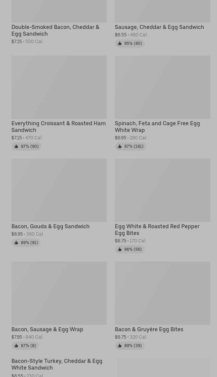The image size is (217, 377).
Task: Click thumbs-up icon under Bacon & Gruyère Egg Bites
Action: tap(120, 346)
